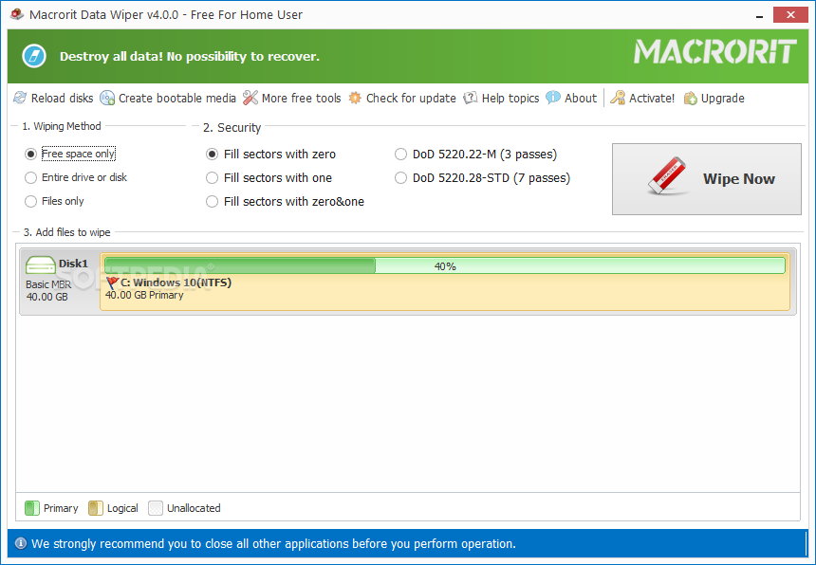Open More free tools
816x565 pixels.
click(x=292, y=98)
